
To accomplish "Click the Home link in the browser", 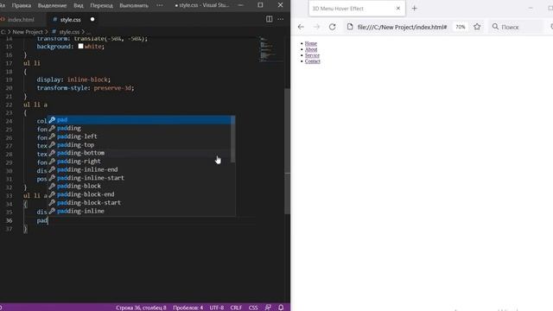I will click(x=311, y=43).
